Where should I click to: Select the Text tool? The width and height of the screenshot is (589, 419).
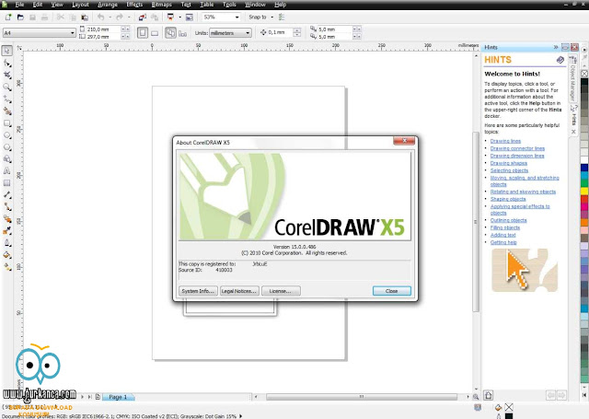pyautogui.click(x=6, y=171)
